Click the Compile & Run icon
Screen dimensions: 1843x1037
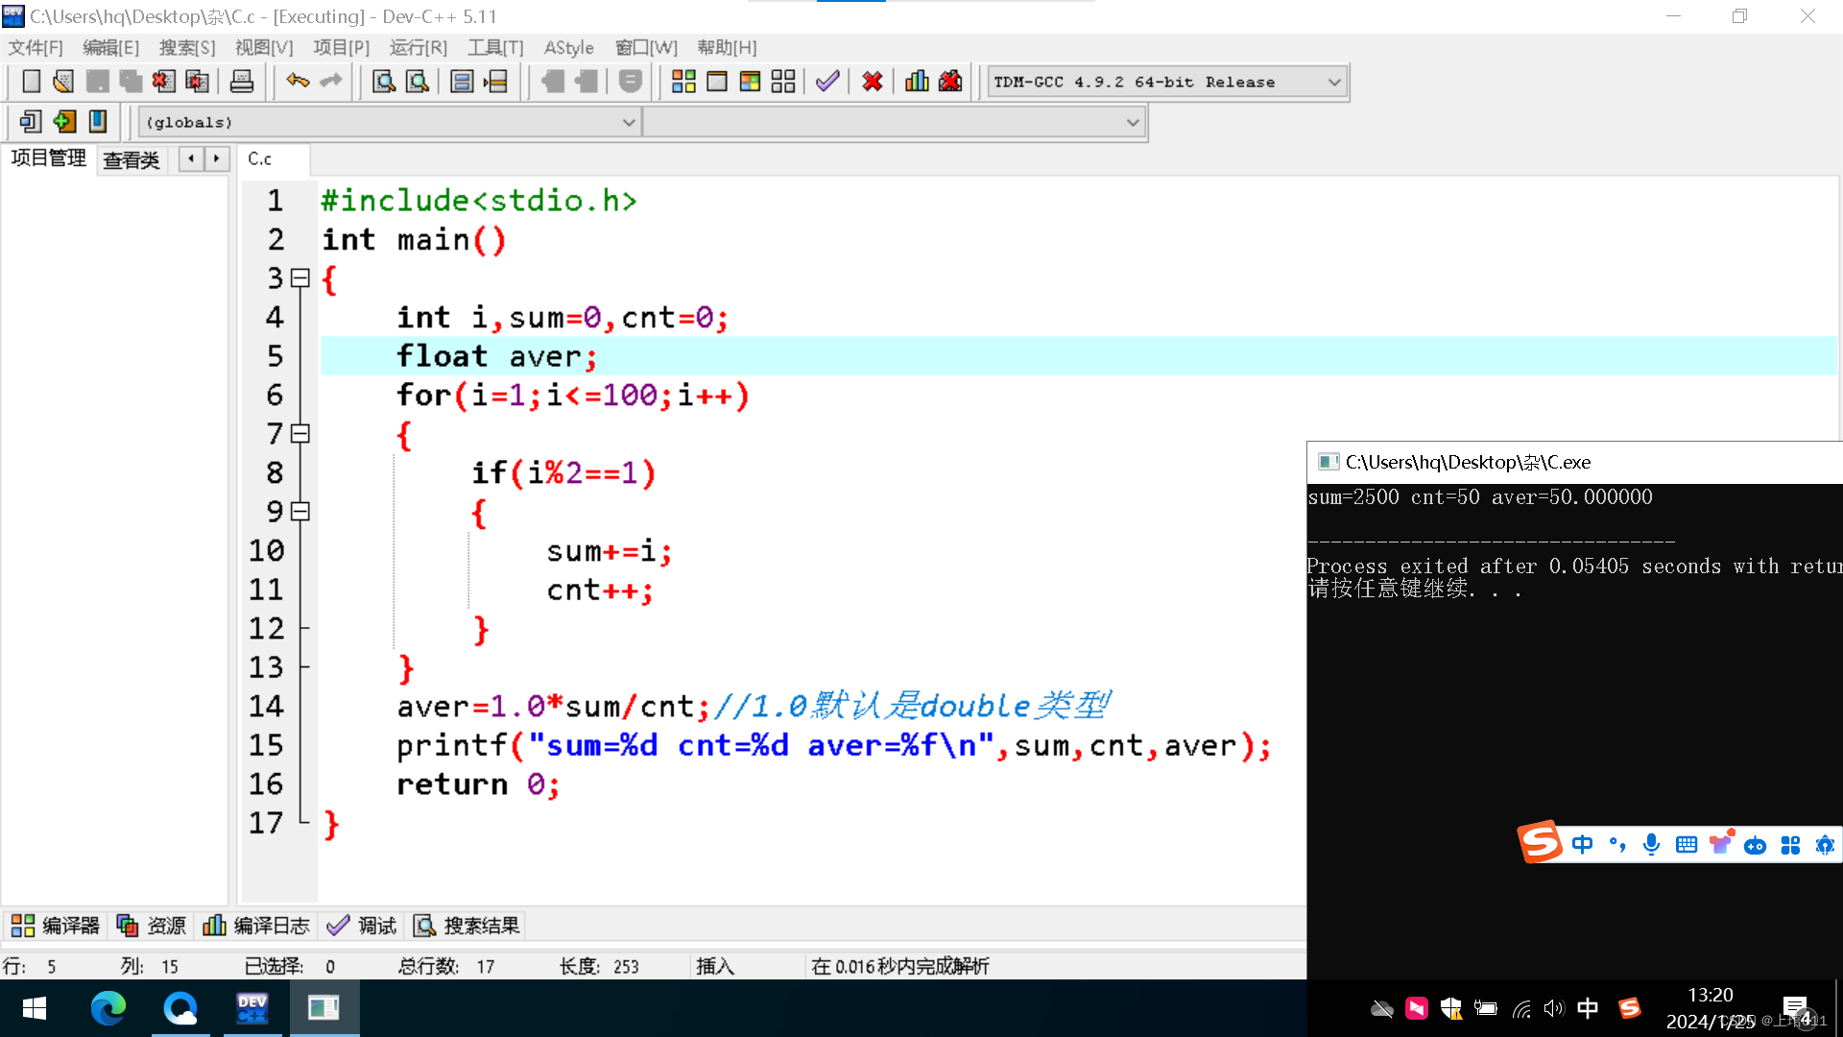[x=750, y=82]
